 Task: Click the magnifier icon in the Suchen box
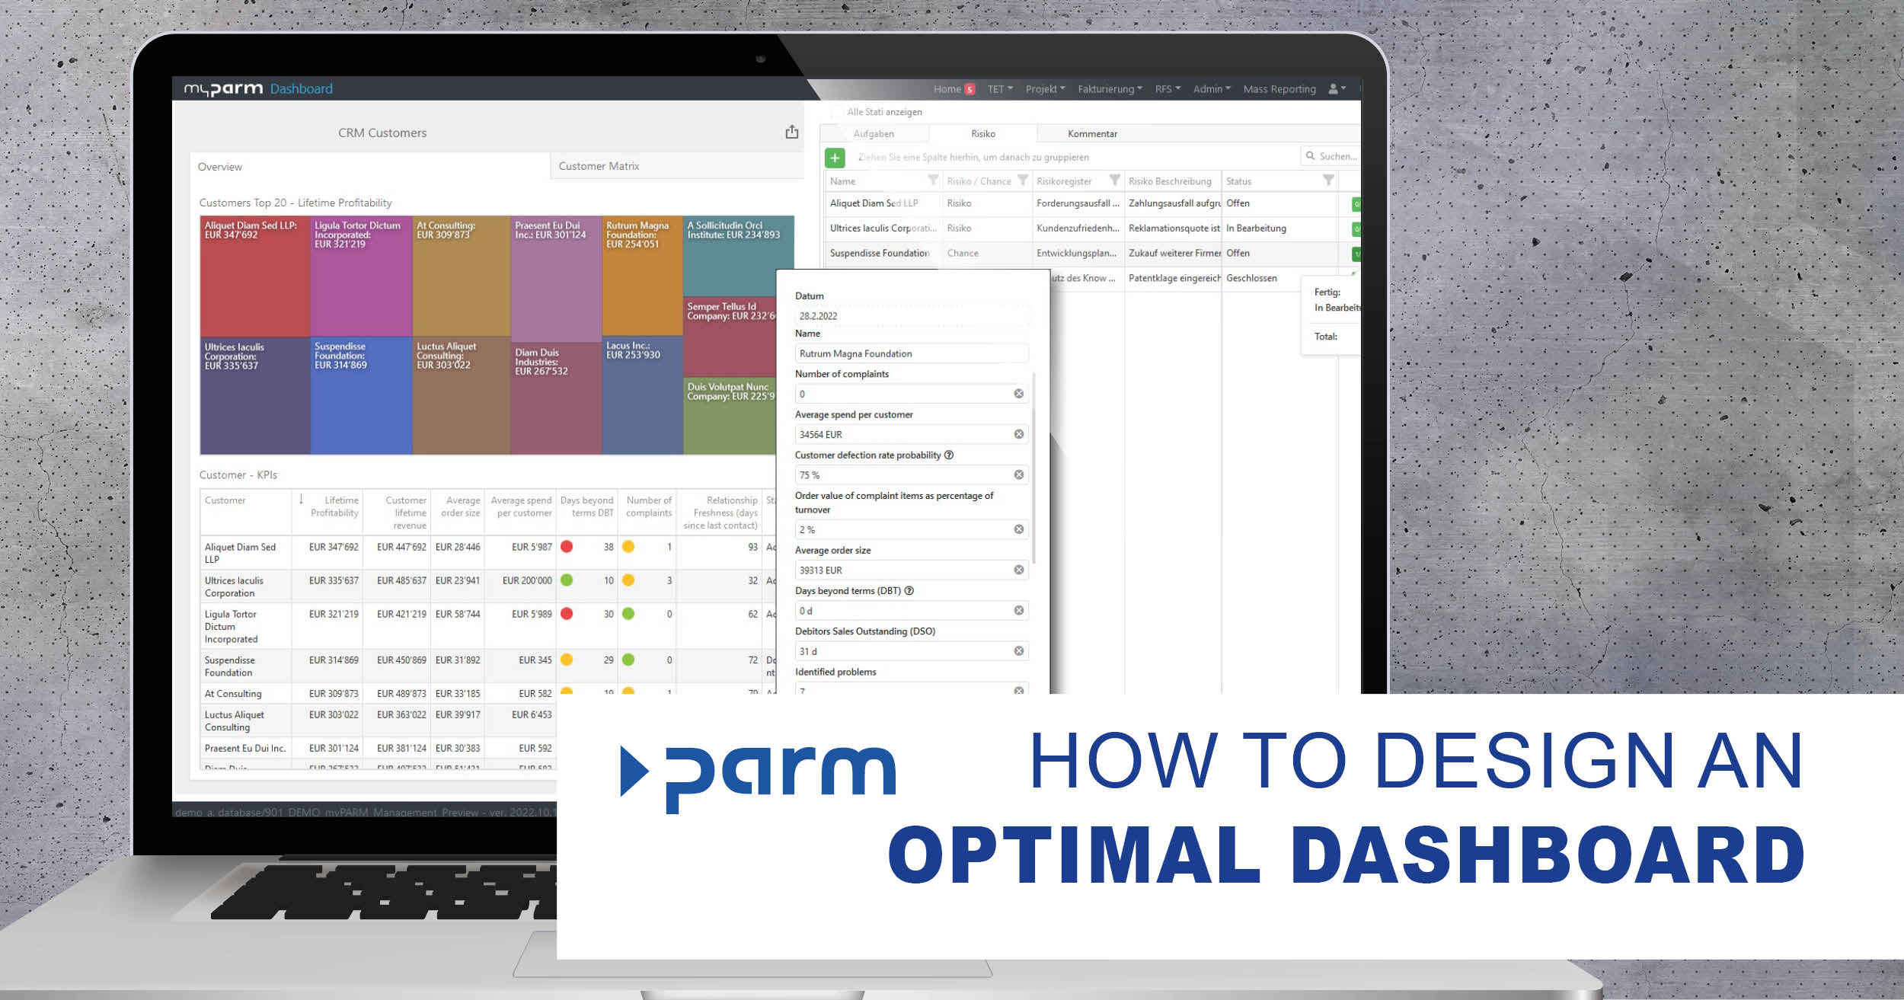1309,156
